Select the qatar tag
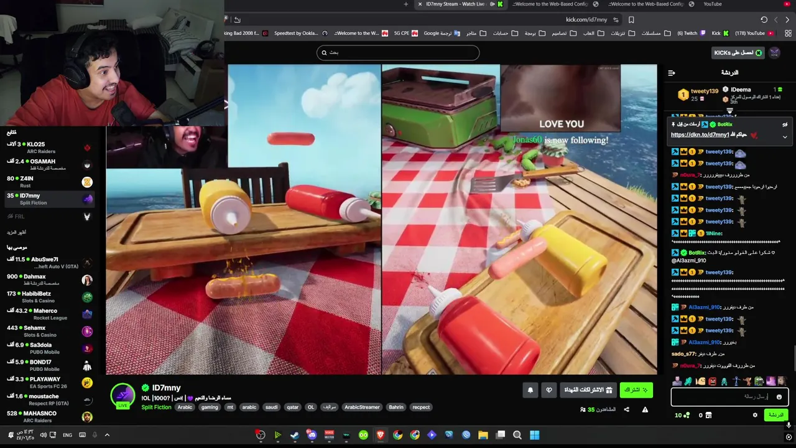Screen dimensions: 796x448 [292, 408]
